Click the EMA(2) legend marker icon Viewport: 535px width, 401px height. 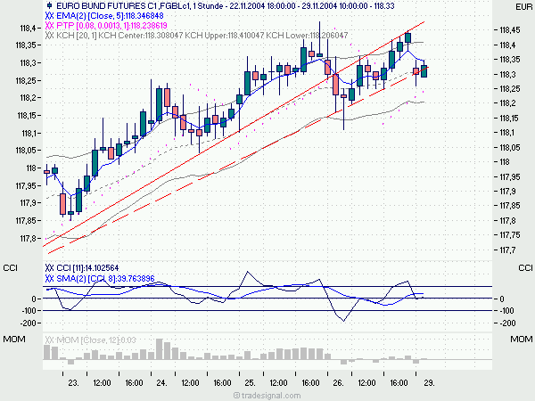pyautogui.click(x=49, y=16)
